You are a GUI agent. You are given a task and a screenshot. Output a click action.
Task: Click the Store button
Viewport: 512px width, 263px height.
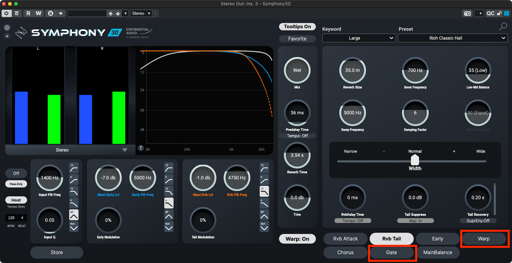[x=57, y=252]
